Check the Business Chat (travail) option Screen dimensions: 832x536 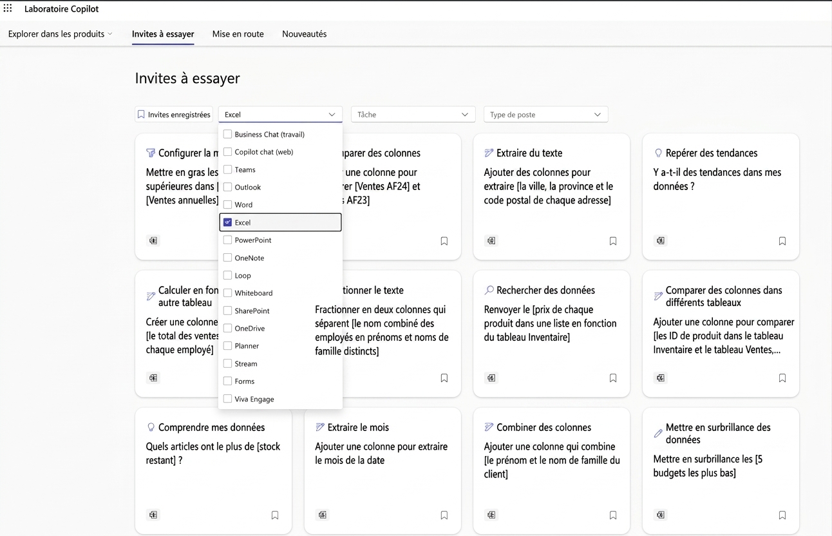pyautogui.click(x=227, y=134)
